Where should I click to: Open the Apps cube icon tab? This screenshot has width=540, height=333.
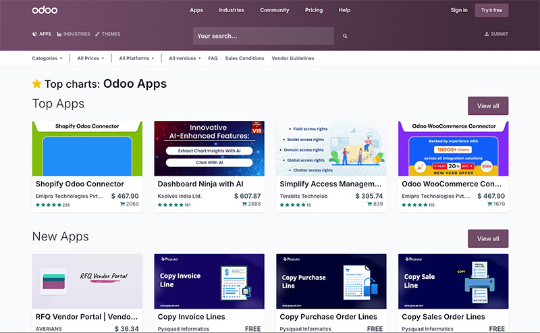click(x=35, y=34)
